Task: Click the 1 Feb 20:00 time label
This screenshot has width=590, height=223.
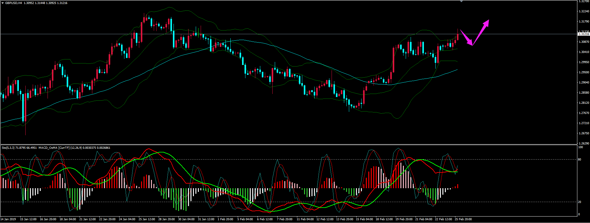Action: click(x=225, y=219)
